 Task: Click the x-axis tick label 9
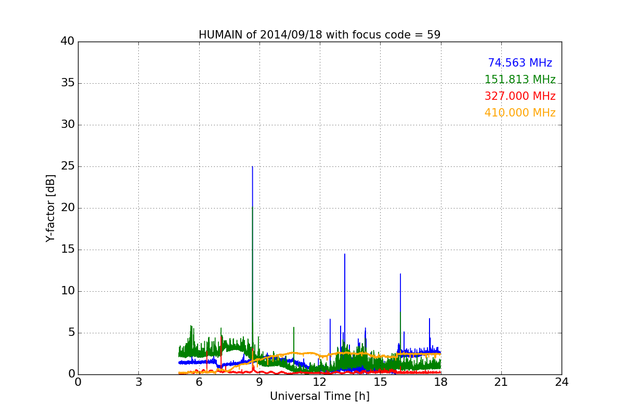259,382
